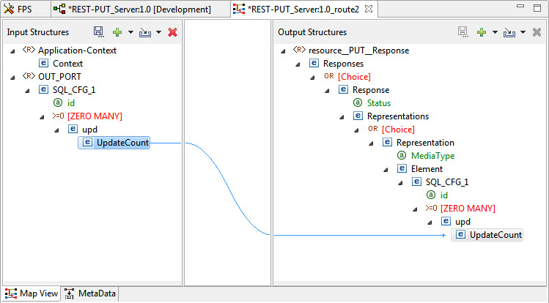Collapse the input ZERO MANY node

[x=43, y=117]
